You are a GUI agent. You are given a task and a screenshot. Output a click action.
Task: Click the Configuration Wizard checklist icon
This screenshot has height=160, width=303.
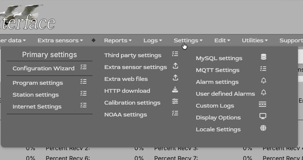[84, 67]
